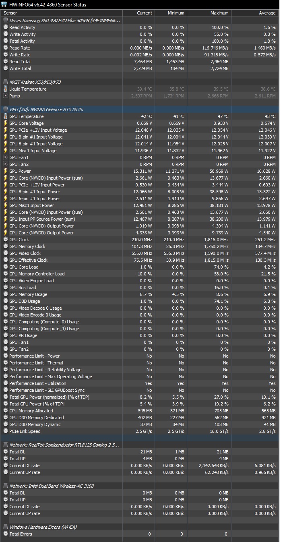Select the GPU Video Decode 0 Usage label
This screenshot has width=281, height=542.
(x=35, y=308)
